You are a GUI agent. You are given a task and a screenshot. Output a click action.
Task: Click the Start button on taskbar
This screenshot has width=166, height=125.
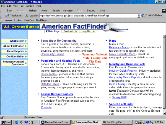point(6,122)
